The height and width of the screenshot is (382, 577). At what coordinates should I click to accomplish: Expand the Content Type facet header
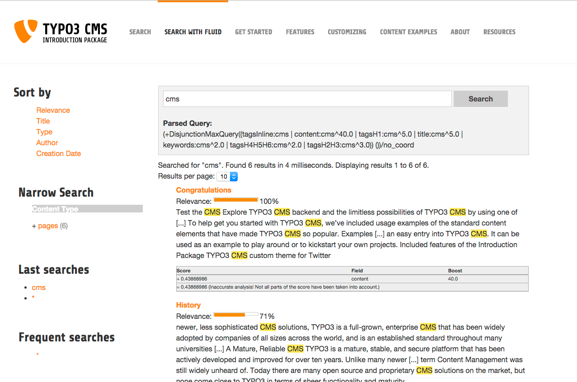87,209
